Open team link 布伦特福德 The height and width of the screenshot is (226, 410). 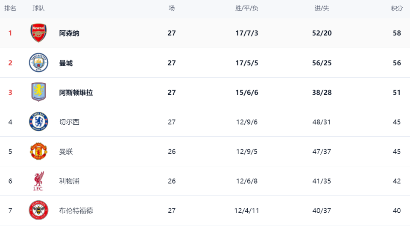click(76, 211)
